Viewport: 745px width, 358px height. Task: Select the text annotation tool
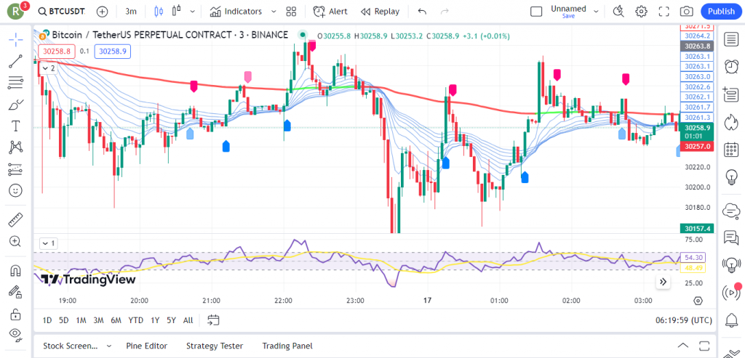click(16, 126)
